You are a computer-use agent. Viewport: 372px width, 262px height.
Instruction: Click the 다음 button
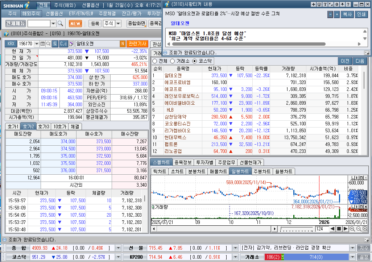point(360,61)
